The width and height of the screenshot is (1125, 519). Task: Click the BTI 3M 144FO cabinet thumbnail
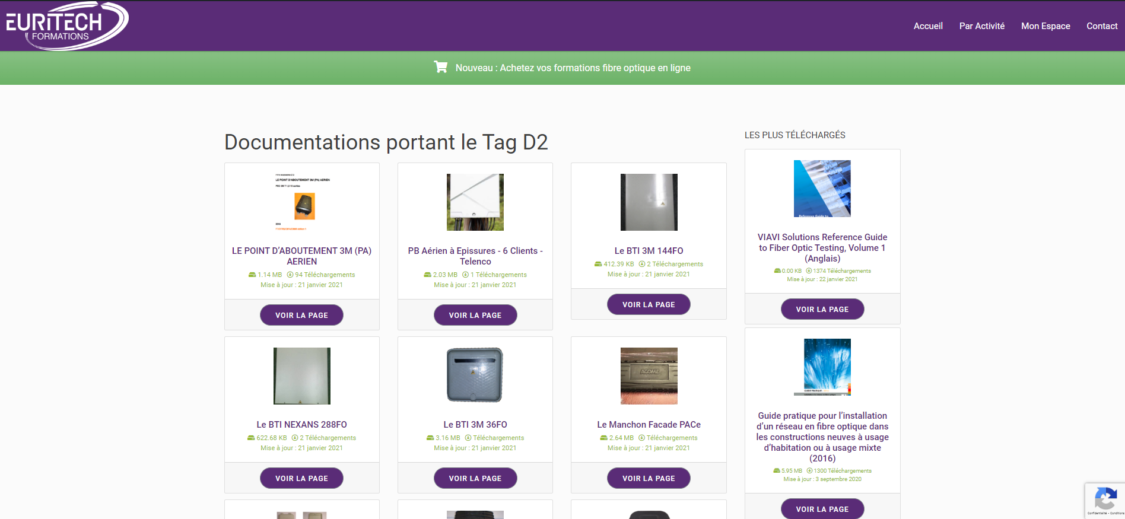coord(649,202)
